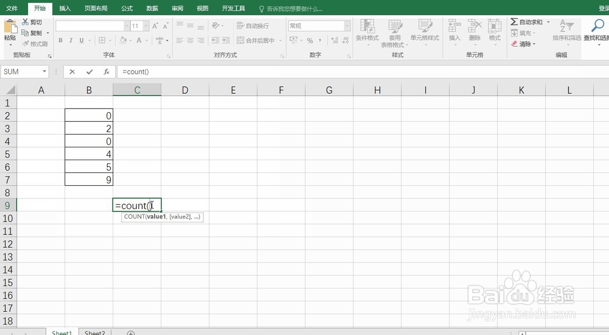Screen dimensions: 609x335
Task: Click the Format cells icon (格式)
Action: pyautogui.click(x=495, y=33)
